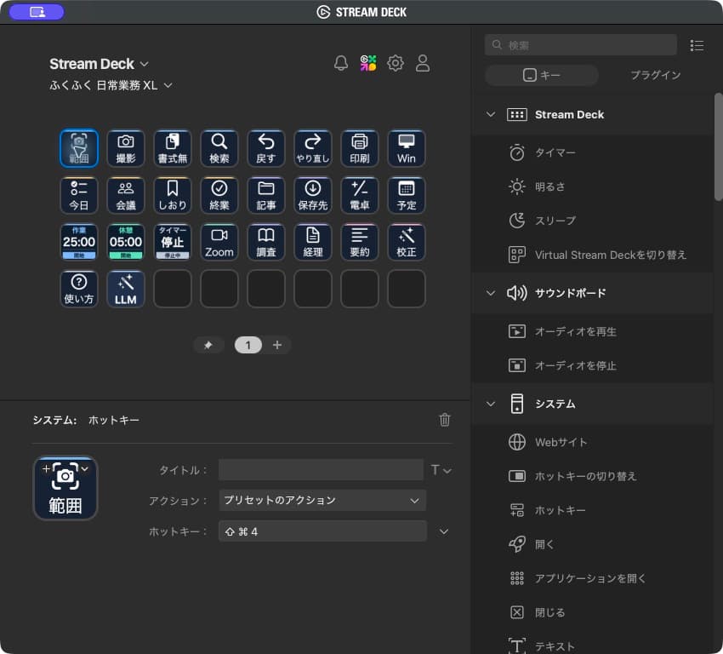The image size is (723, 654).
Task: Choose the ホットキーの切り替え action
Action: click(x=593, y=476)
